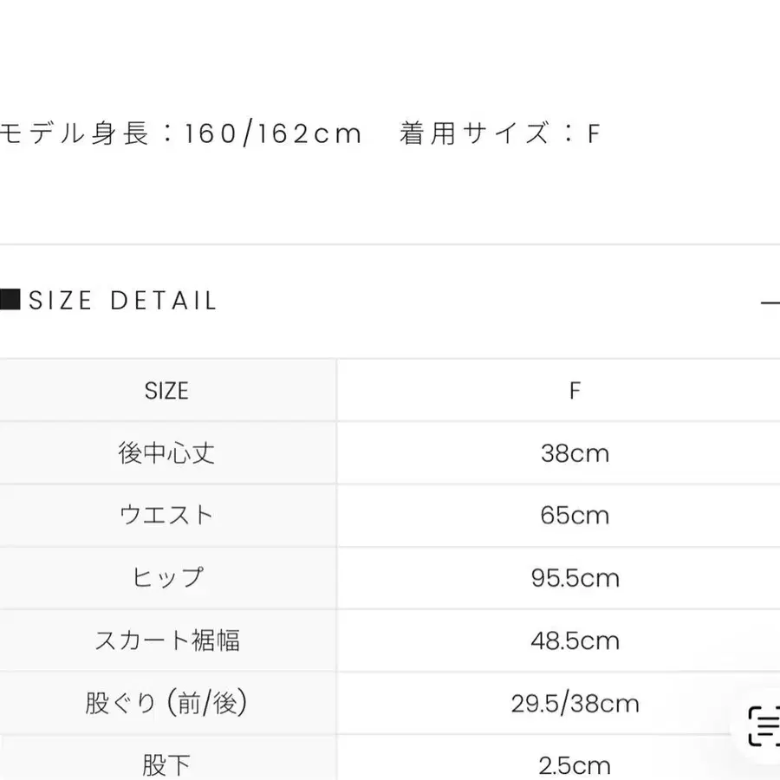780x780 pixels.
Task: Click the モデル身長 160/162cm text
Action: point(180,133)
